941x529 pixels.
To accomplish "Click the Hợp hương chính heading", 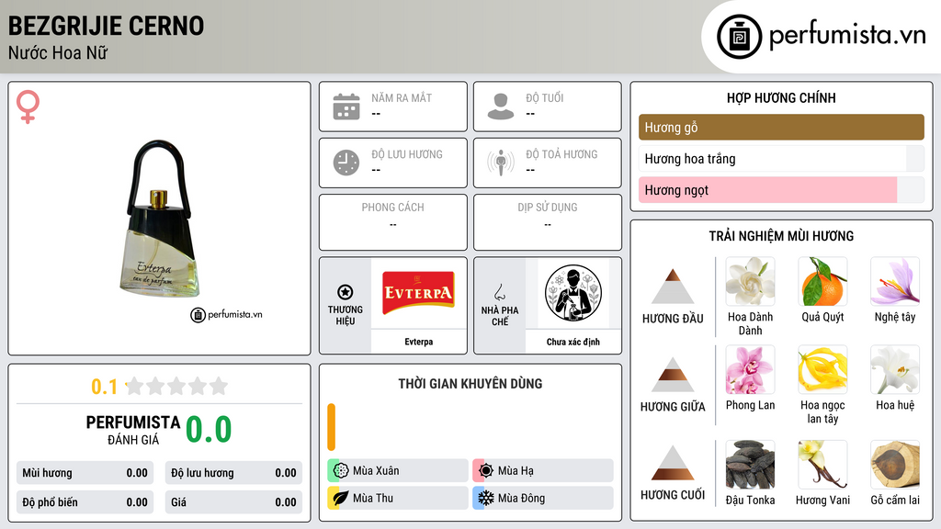I will [781, 97].
